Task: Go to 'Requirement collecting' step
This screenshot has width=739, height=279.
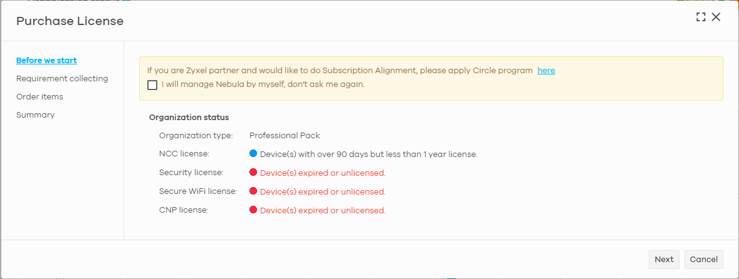Action: (x=62, y=79)
